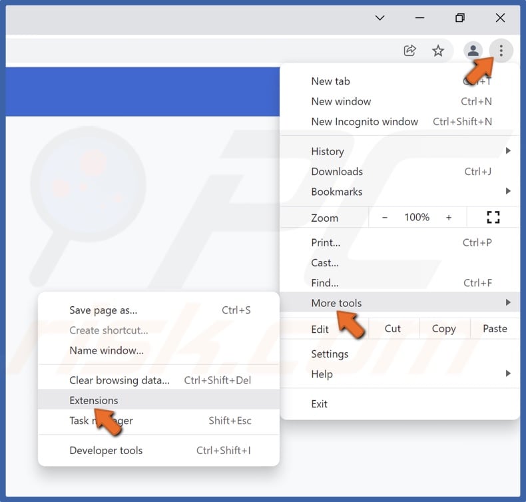Screen dimensions: 526x502
Task: Open a New window
Action: pyautogui.click(x=400, y=101)
